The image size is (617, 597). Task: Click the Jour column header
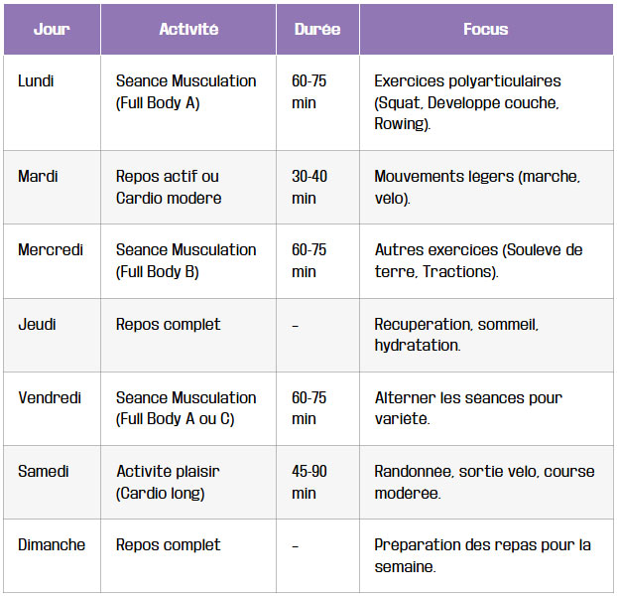[x=52, y=30]
